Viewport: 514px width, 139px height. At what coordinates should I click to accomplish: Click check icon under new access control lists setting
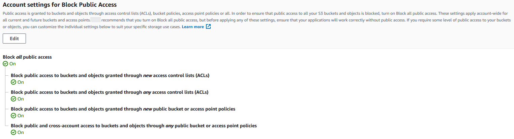pyautogui.click(x=13, y=82)
